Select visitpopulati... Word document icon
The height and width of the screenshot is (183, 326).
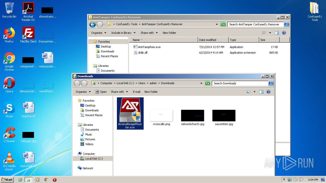tap(47, 60)
